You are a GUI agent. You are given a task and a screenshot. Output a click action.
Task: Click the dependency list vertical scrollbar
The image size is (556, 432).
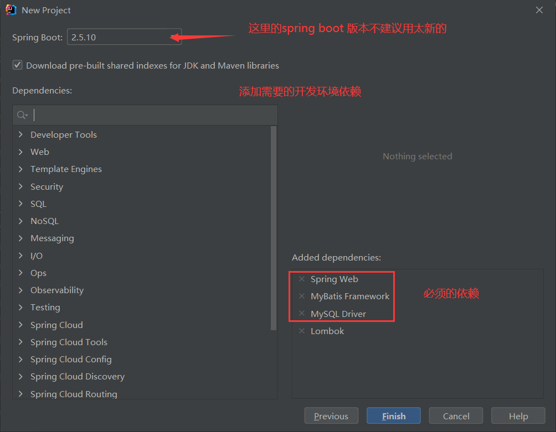point(274,228)
